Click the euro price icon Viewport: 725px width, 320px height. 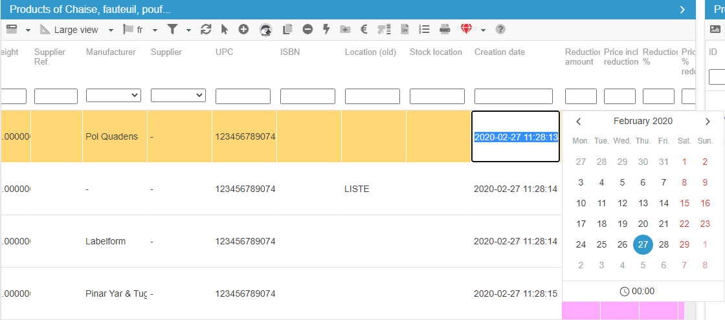click(364, 29)
